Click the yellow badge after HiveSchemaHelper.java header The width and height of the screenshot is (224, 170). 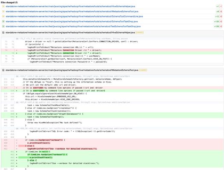pos(140,33)
